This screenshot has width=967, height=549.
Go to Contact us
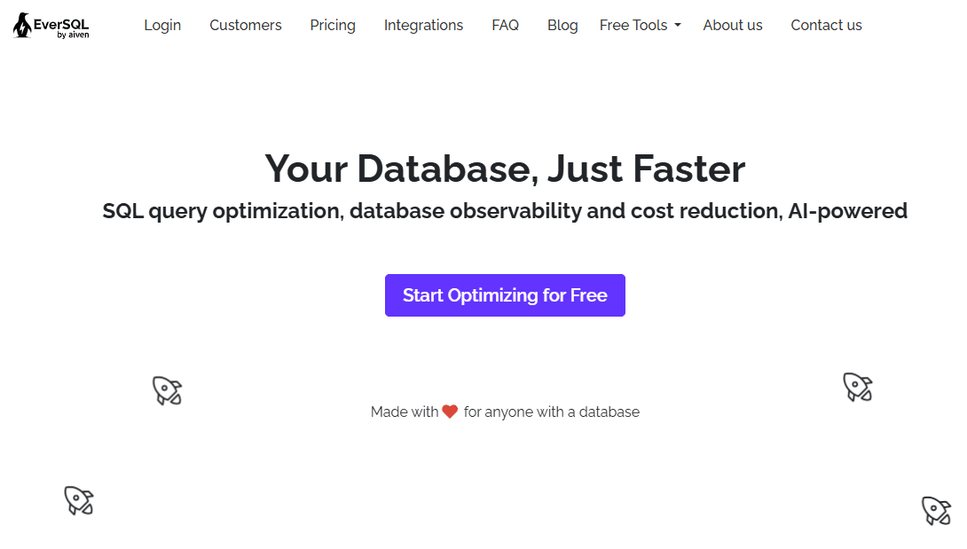826,26
